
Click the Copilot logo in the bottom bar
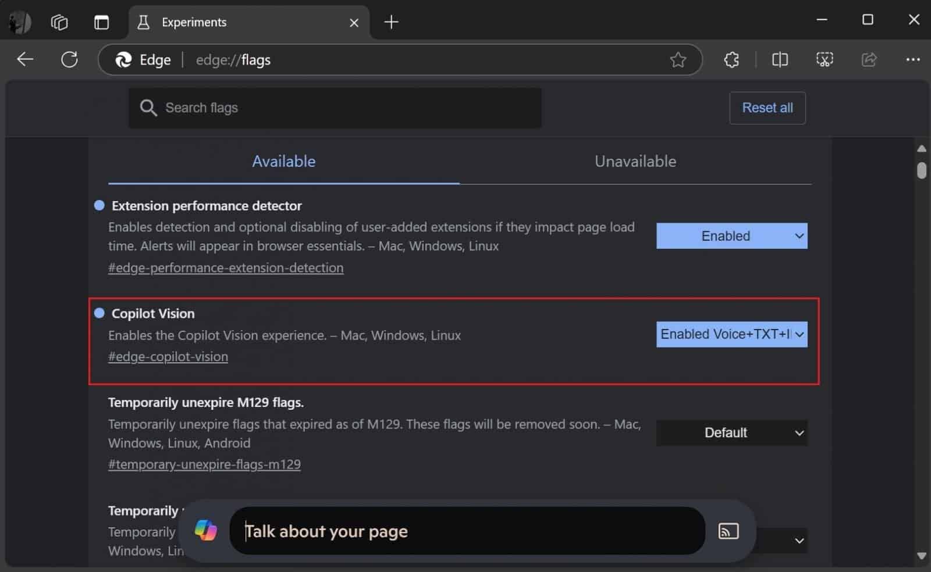[206, 530]
